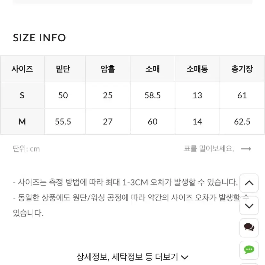Open the green talk chat icon
This screenshot has width=265, height=265.
click(249, 250)
